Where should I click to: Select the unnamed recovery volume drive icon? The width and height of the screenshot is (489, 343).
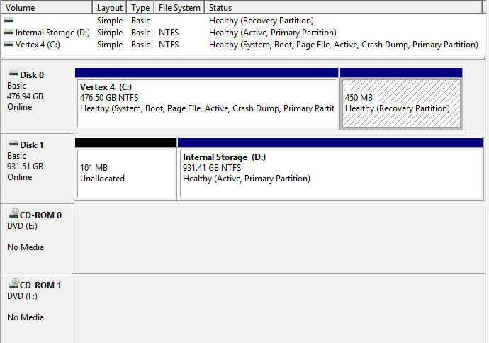coord(9,21)
